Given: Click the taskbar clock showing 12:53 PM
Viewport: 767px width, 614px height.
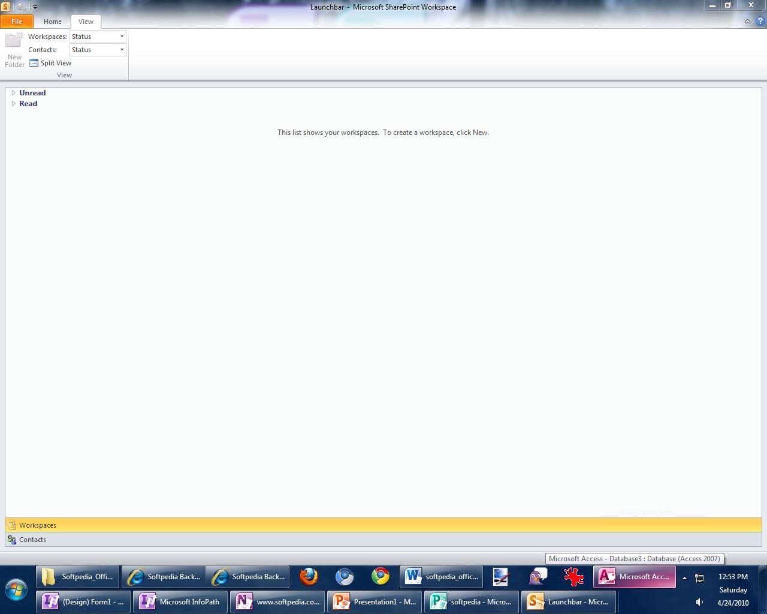Looking at the screenshot, I should (733, 577).
